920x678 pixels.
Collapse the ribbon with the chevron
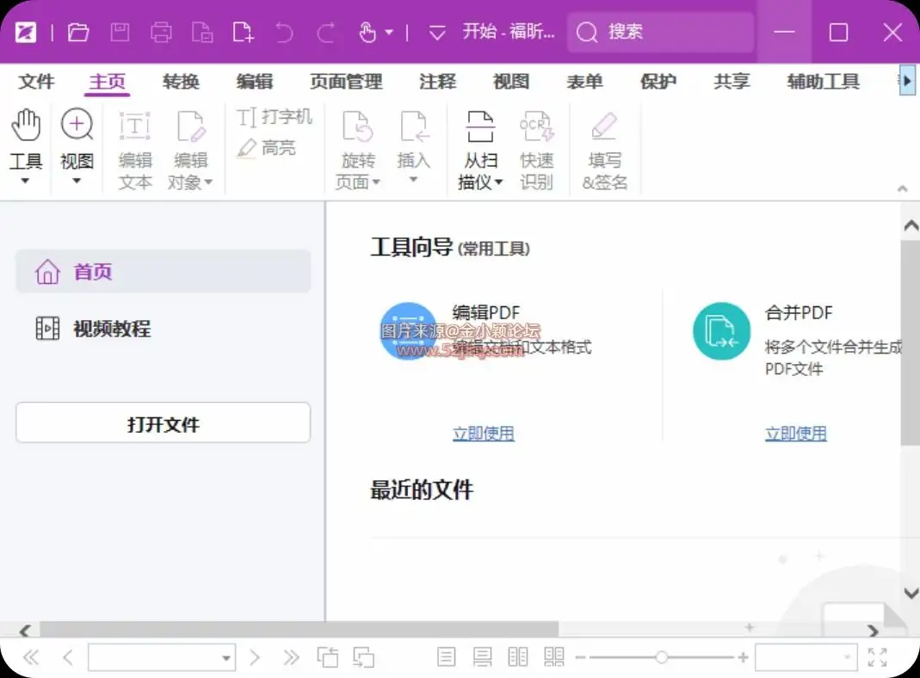click(902, 188)
